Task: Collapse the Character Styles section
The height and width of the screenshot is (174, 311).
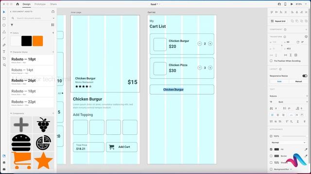Action: pos(11,52)
